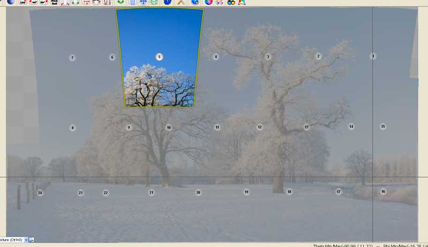Click the blue cylinder projection icon
Image resolution: width=428 pixels, height=247 pixels.
coord(132,2)
